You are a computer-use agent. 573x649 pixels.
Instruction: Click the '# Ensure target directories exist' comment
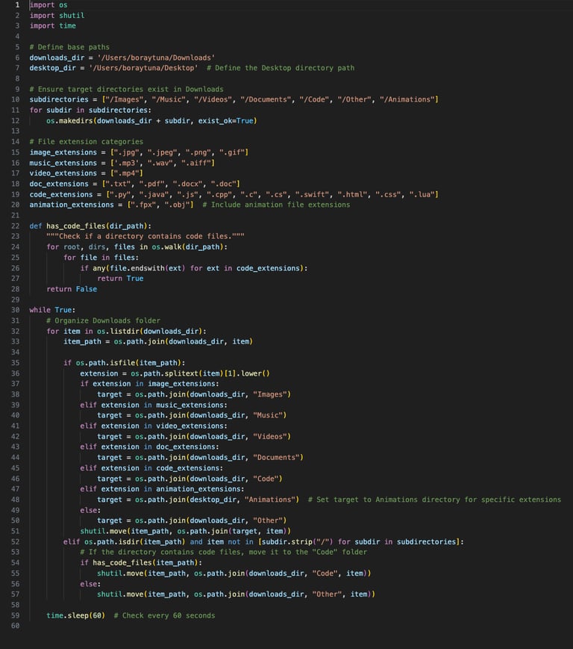point(127,89)
